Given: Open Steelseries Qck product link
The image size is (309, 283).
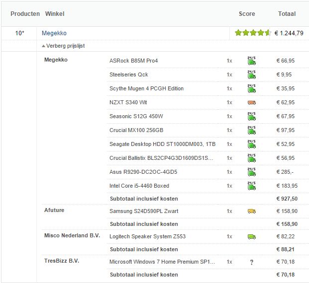Looking at the screenshot, I should (129, 75).
